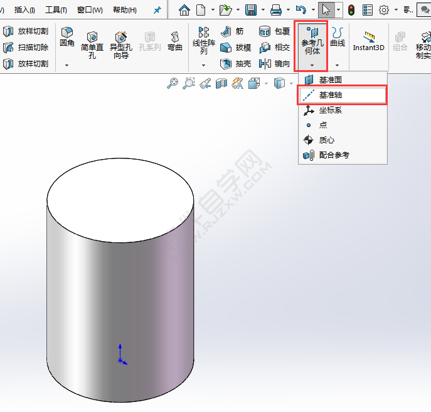The width and height of the screenshot is (431, 412).
Task: Expand the Save dropdown arrow
Action: click(263, 10)
